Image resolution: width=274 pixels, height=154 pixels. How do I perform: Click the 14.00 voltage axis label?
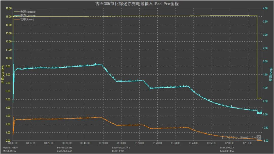[9, 25]
